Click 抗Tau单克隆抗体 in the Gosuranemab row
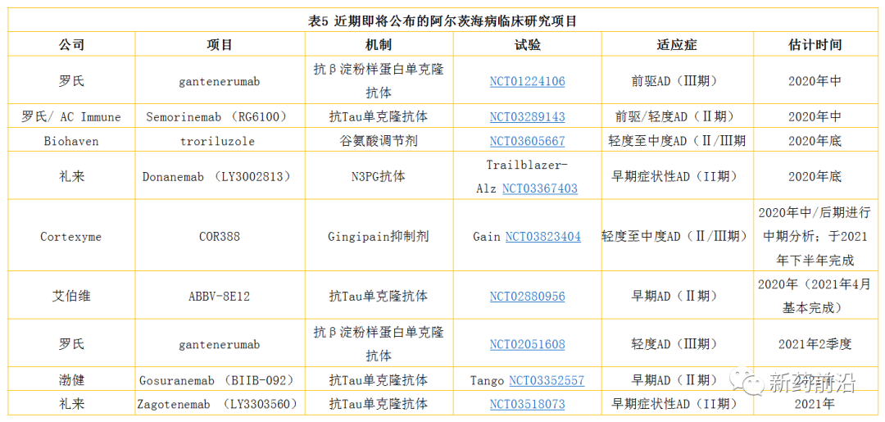This screenshot has height=422, width=885. pyautogui.click(x=379, y=381)
